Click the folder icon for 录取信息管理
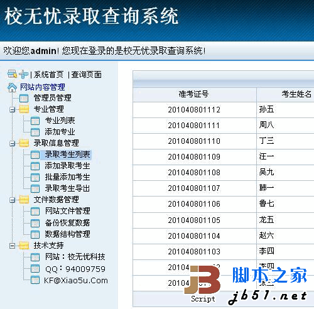Screen dimensions: 314x309 (x=24, y=143)
